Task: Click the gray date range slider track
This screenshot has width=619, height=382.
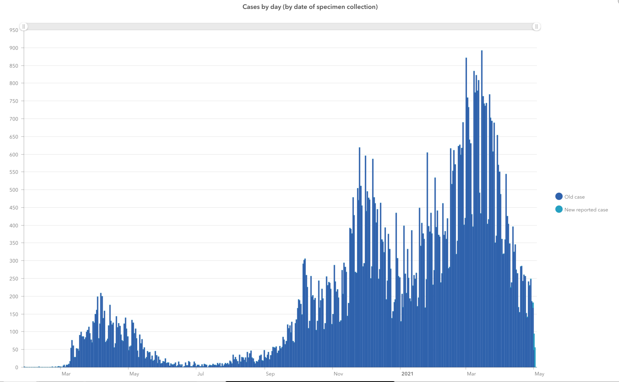Action: pos(280,27)
